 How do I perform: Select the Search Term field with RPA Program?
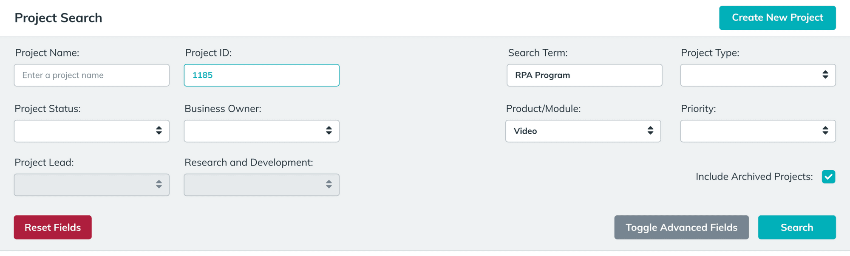tap(584, 75)
